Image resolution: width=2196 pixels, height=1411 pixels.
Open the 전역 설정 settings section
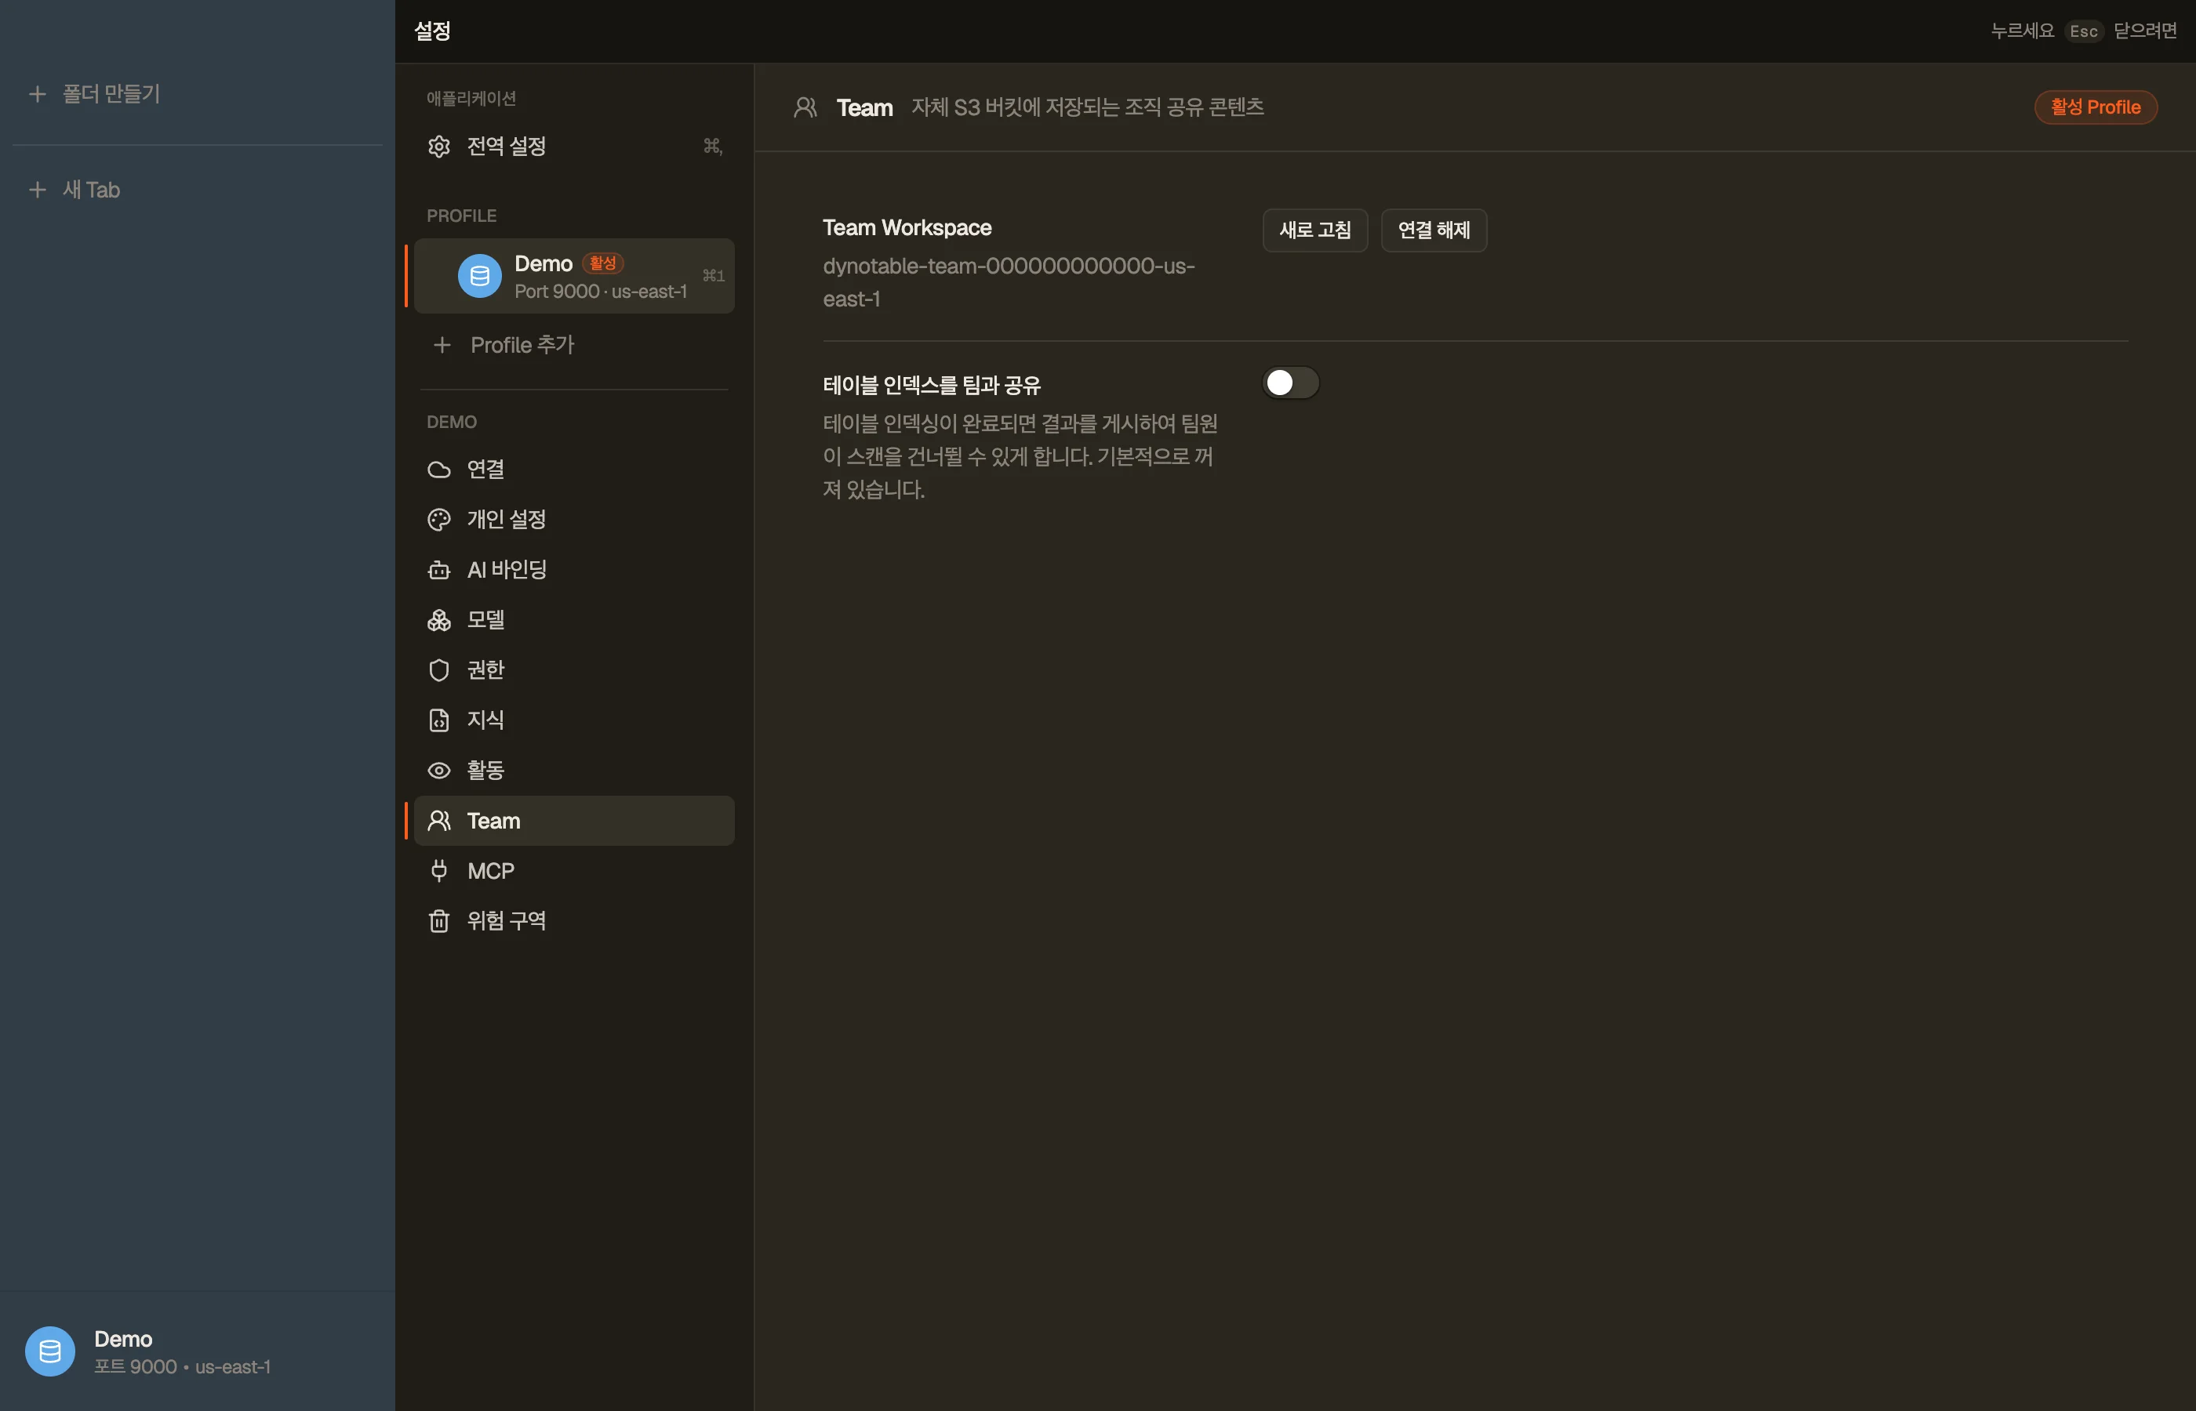(x=574, y=147)
